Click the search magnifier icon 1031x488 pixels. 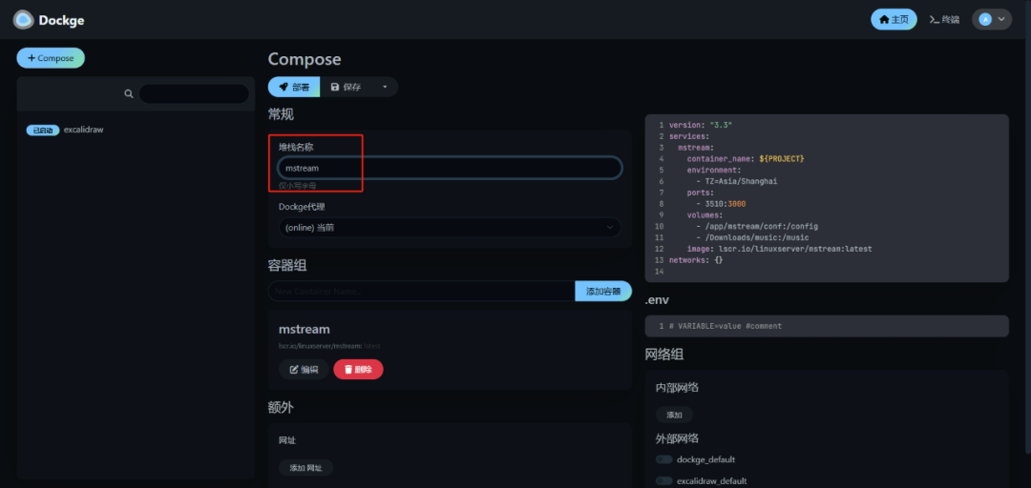pyautogui.click(x=129, y=94)
